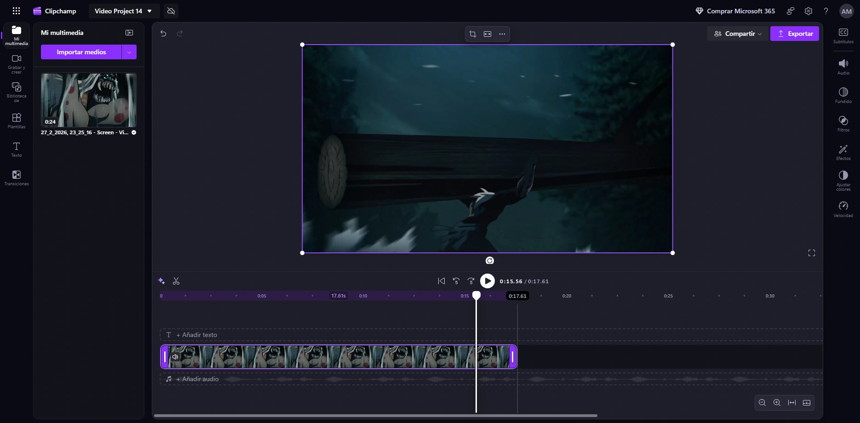Select the imported media thumbnail
The width and height of the screenshot is (860, 423).
click(x=89, y=100)
